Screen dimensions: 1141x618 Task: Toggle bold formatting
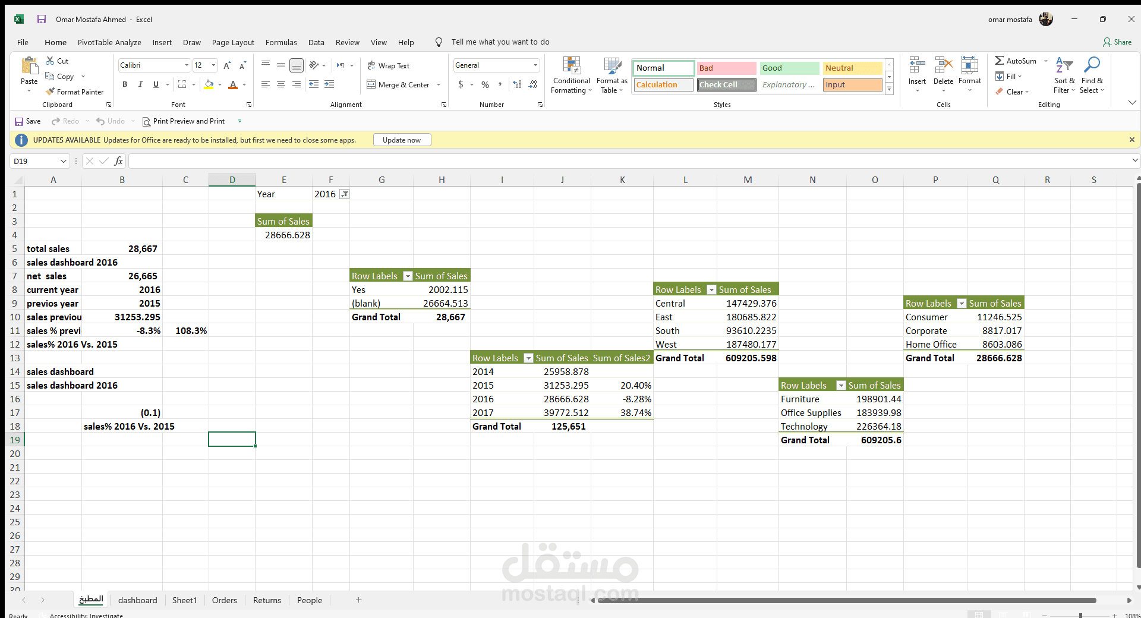(125, 84)
